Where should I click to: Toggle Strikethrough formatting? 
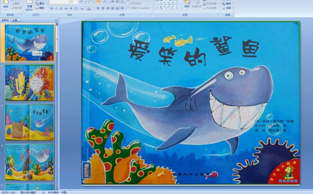click(x=66, y=8)
